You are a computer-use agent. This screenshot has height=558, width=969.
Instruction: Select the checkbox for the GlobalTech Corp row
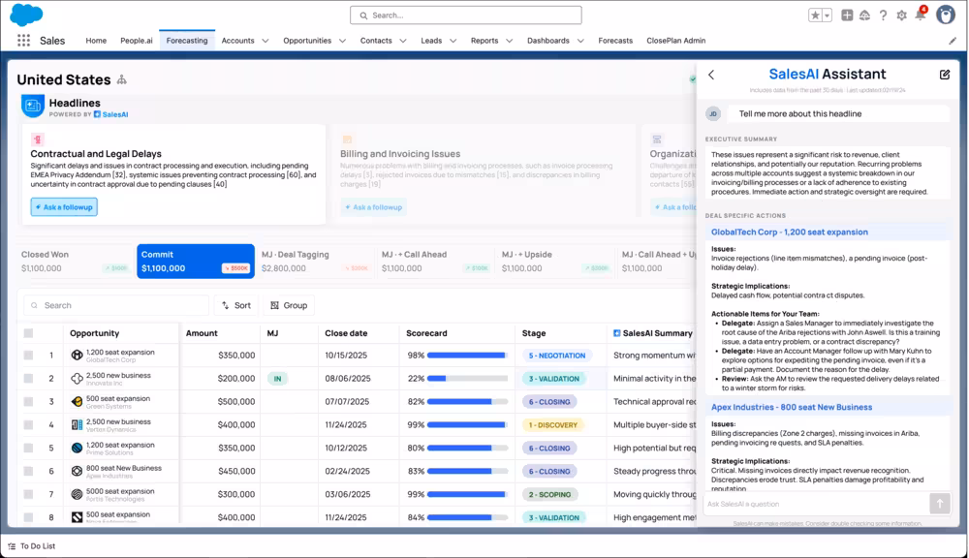pos(28,356)
